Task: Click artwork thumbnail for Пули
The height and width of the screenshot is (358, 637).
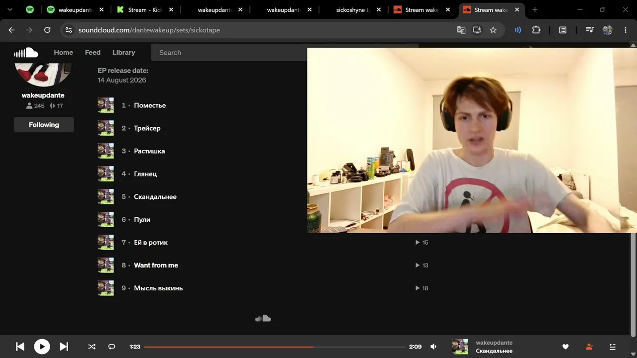Action: click(106, 220)
